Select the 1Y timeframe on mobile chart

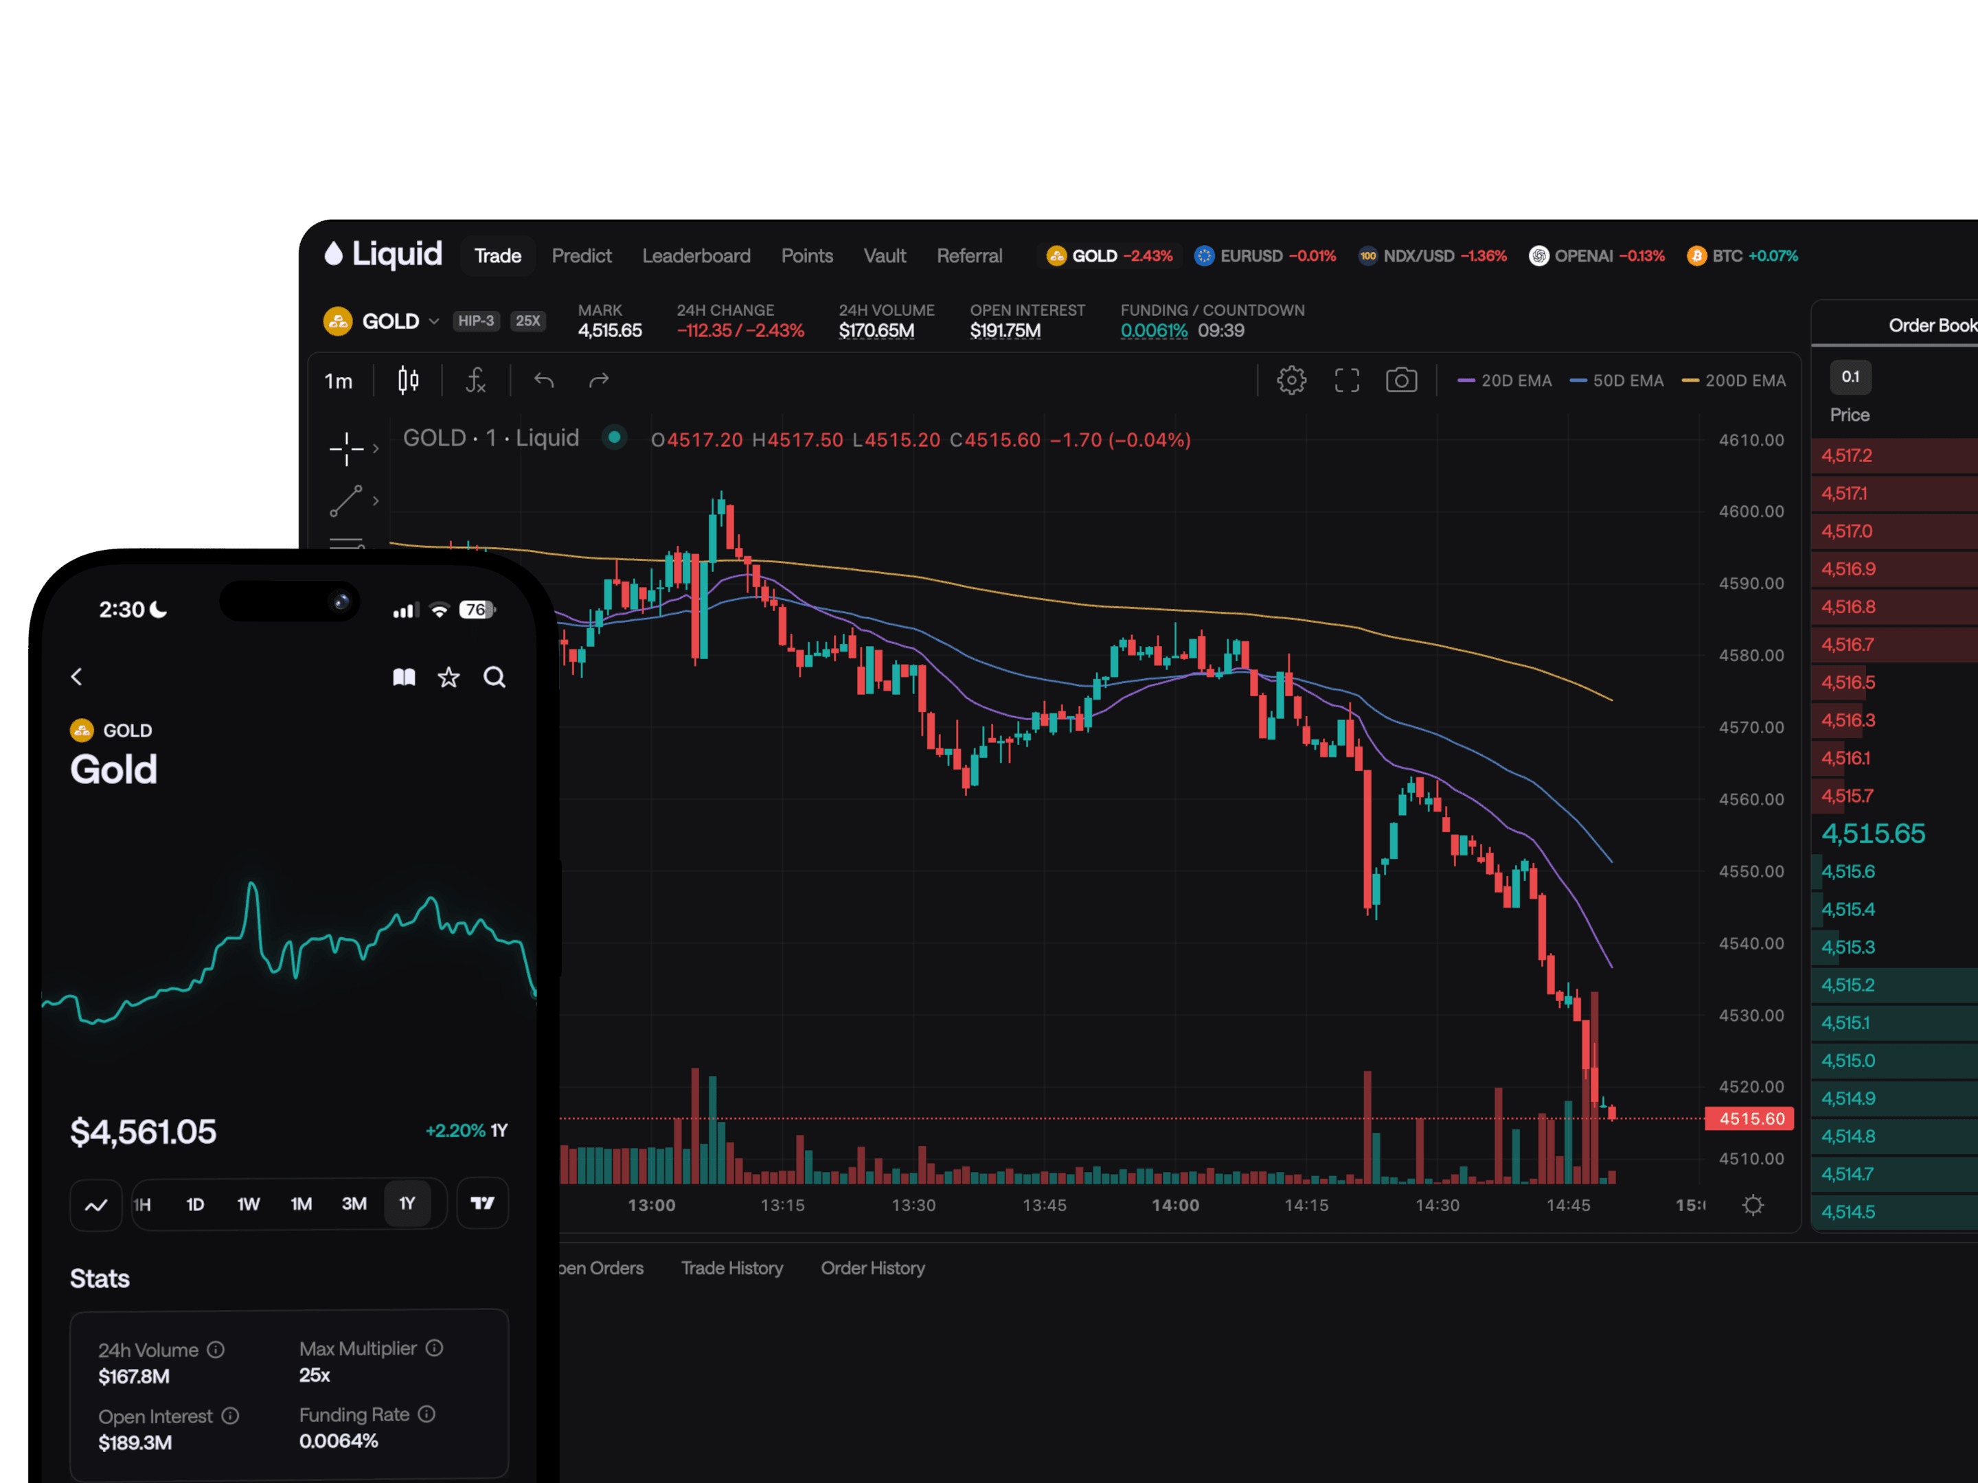(x=408, y=1203)
